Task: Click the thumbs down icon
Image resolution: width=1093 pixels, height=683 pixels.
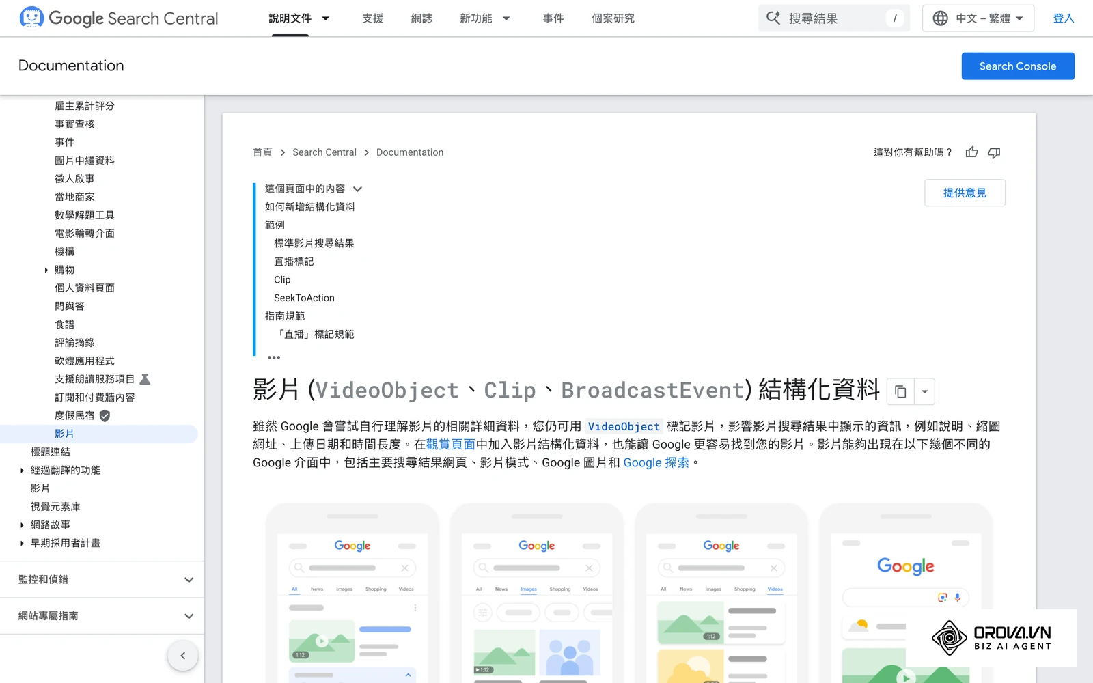Action: pyautogui.click(x=994, y=152)
